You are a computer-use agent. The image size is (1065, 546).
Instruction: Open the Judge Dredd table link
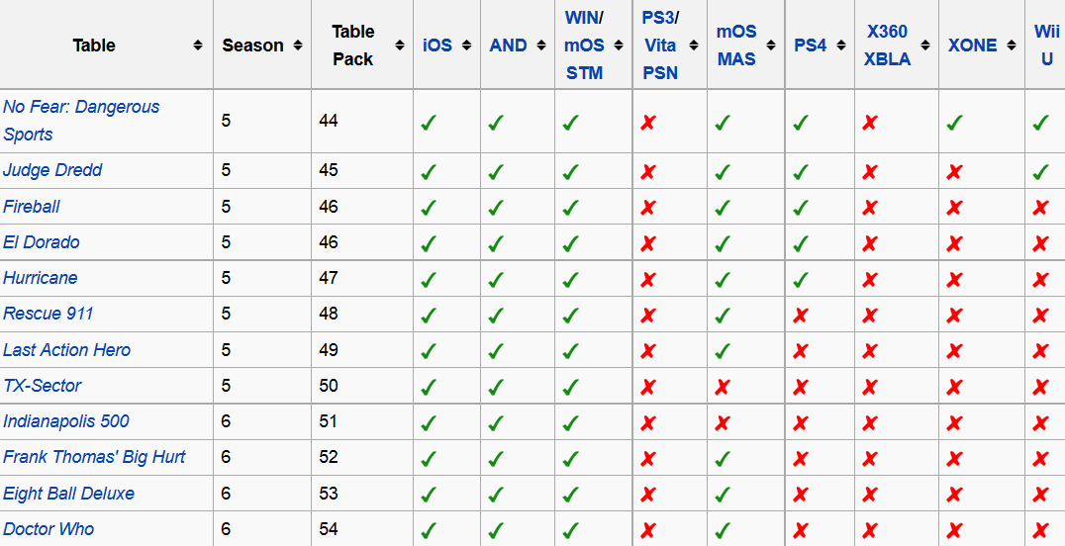click(x=52, y=170)
